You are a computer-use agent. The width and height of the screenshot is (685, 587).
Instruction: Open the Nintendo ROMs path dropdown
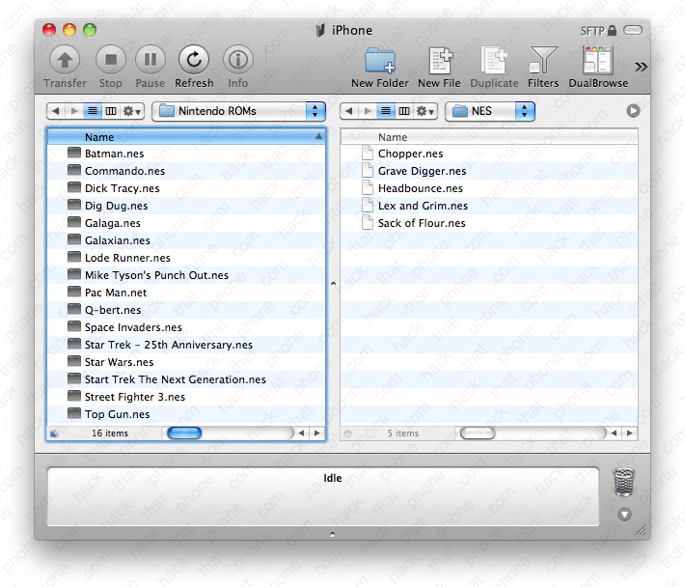click(x=239, y=111)
